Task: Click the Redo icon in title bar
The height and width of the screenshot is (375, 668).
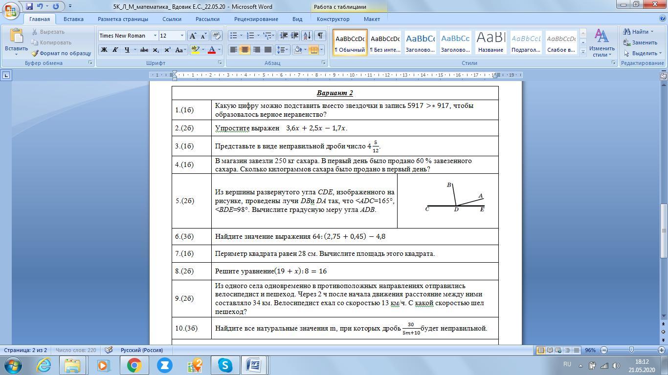Action: (55, 6)
